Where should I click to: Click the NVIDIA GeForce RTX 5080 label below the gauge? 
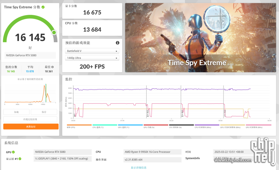click(30, 55)
